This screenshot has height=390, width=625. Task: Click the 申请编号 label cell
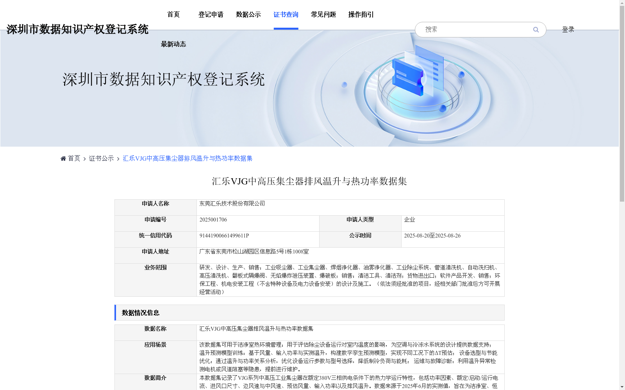[x=155, y=223]
